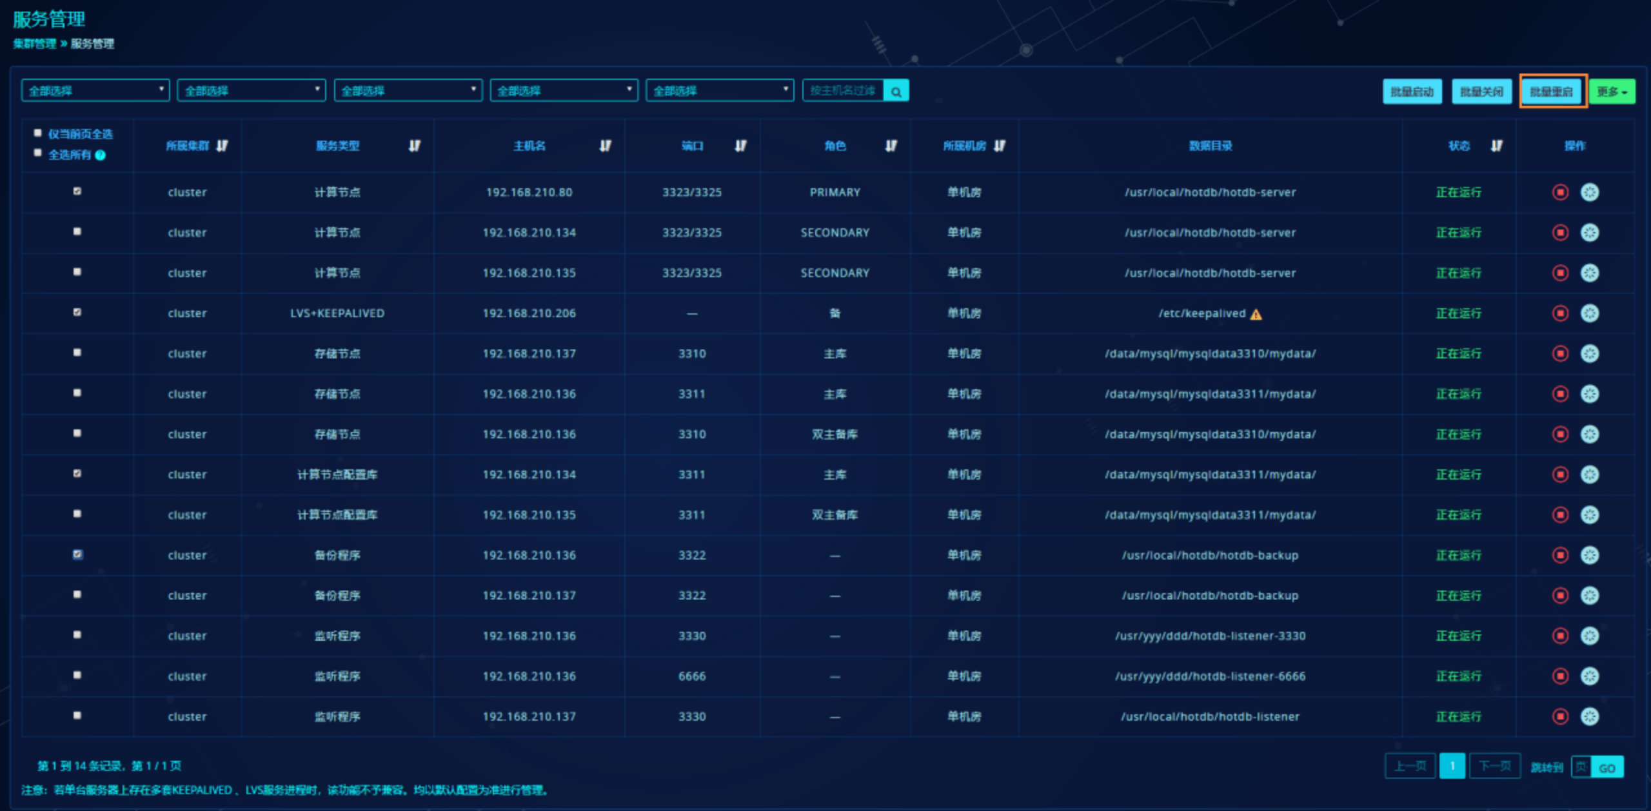Screen dimensions: 1651x811
Task: Click the search magnifier icon
Action: tap(896, 92)
